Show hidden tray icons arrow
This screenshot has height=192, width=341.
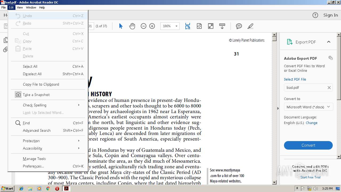point(297,189)
